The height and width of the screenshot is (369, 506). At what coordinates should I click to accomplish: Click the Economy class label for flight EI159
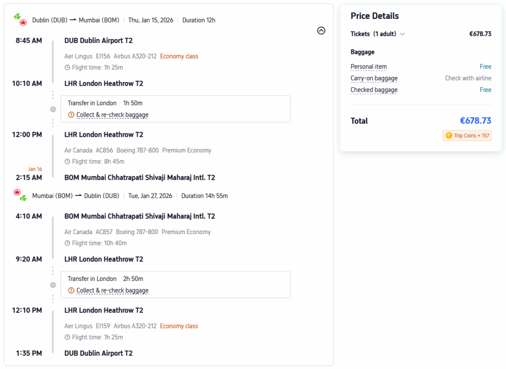(179, 326)
